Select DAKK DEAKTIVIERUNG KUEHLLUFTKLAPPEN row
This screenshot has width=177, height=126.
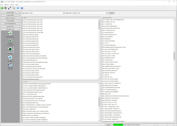[x=60, y=56]
